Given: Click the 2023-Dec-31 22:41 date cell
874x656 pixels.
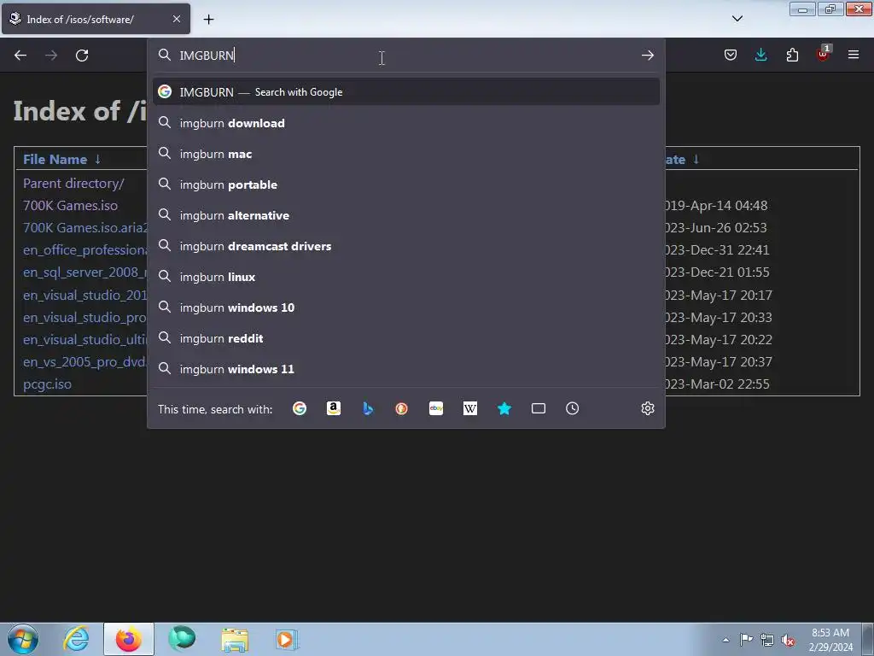Looking at the screenshot, I should point(717,250).
